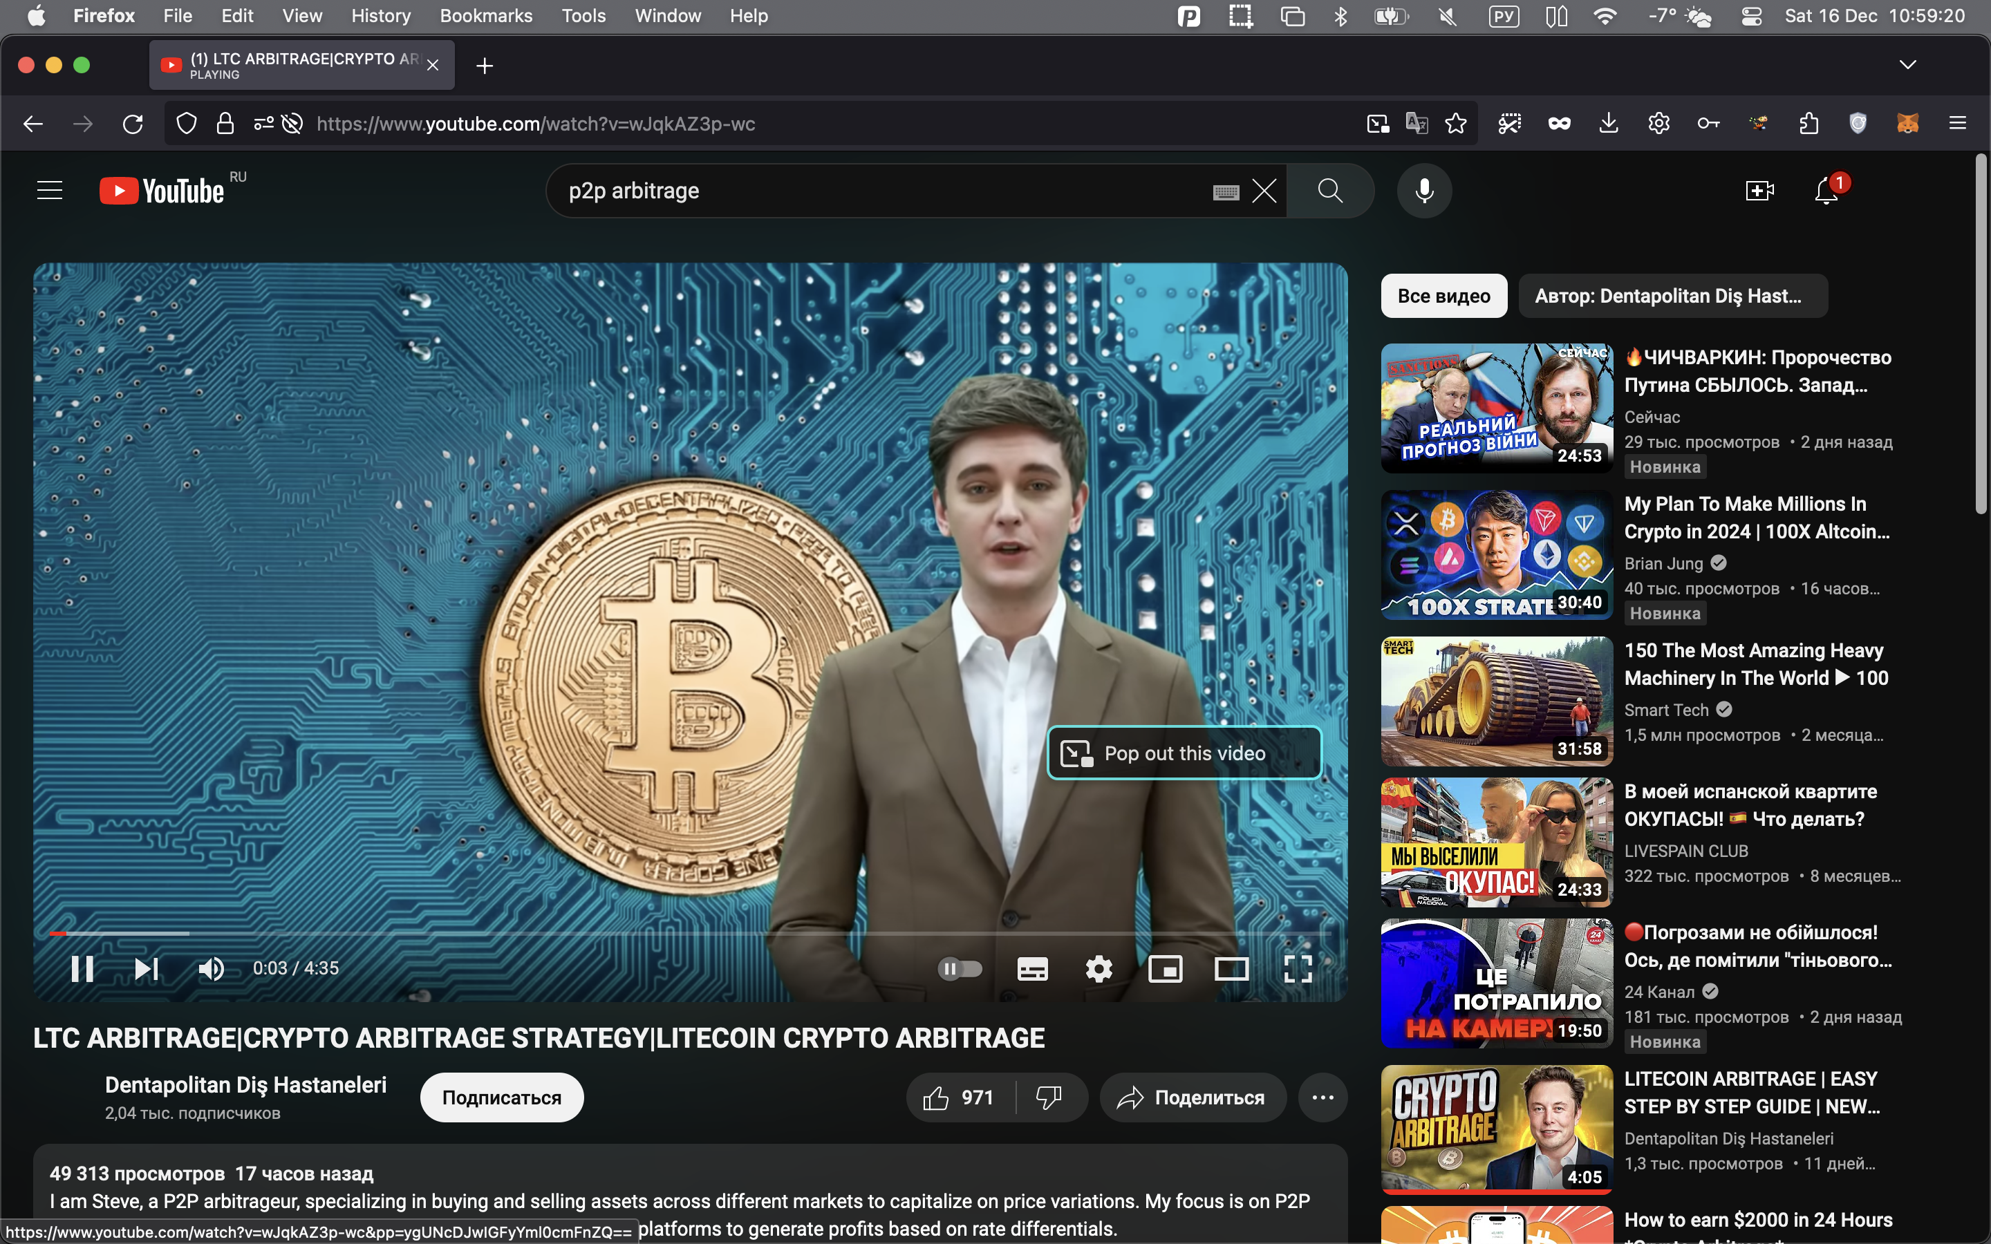1991x1244 pixels.
Task: Open Firefox application menu
Action: pos(1957,124)
